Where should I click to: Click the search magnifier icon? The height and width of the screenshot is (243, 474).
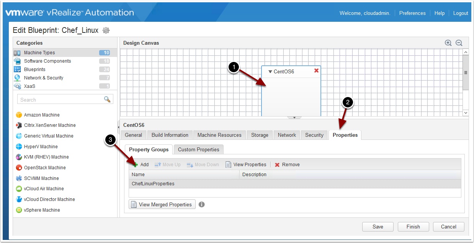107,99
